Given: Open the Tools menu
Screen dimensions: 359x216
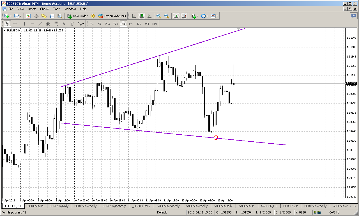Looking at the screenshot, I should (57, 9).
